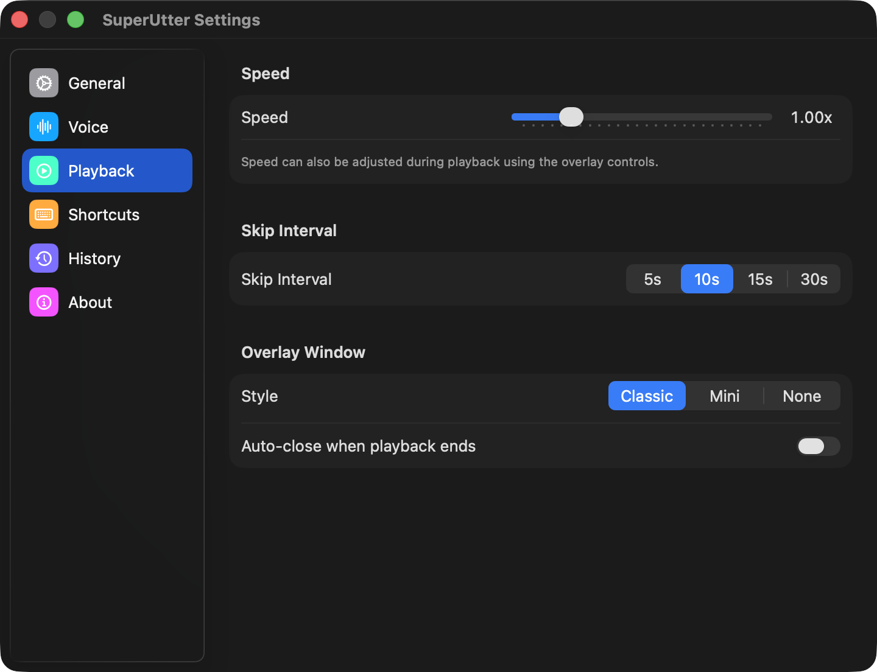Click the About info icon
Viewport: 877px width, 672px height.
coord(44,302)
